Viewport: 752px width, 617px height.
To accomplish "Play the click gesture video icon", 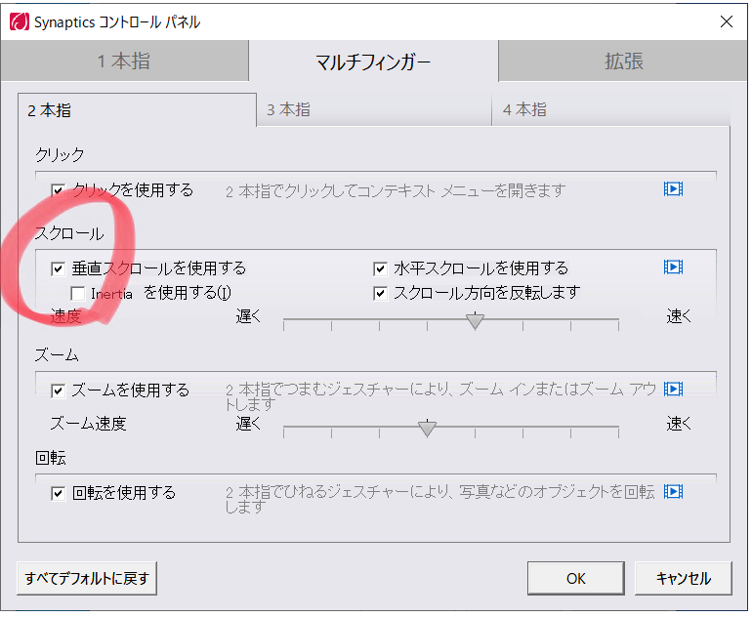I will pos(672,189).
